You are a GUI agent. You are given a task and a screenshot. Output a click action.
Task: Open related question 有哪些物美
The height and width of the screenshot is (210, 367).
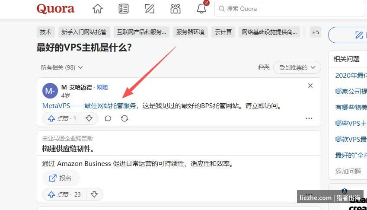pos(351,107)
